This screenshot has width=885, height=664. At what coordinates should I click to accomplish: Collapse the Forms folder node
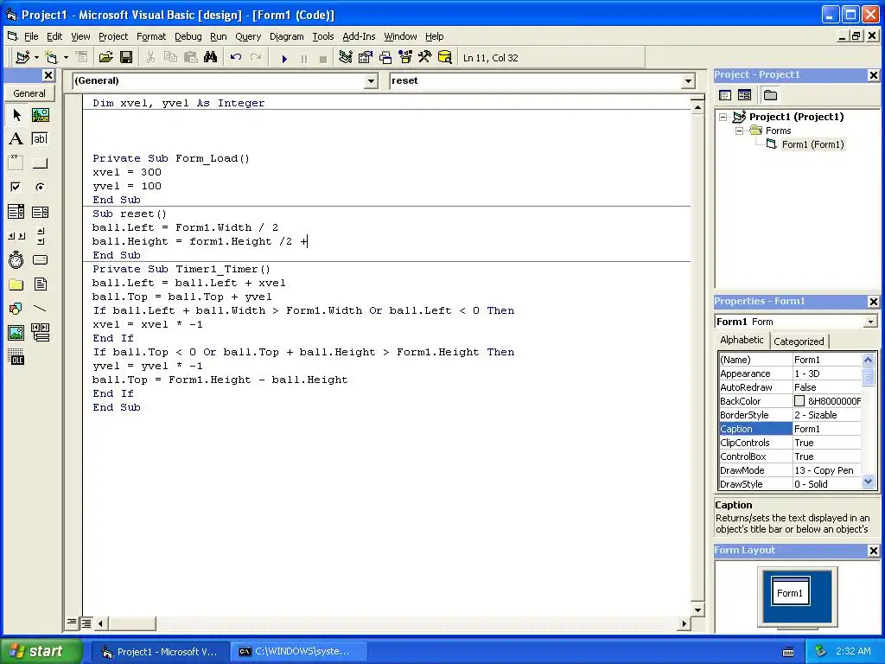pyautogui.click(x=740, y=131)
